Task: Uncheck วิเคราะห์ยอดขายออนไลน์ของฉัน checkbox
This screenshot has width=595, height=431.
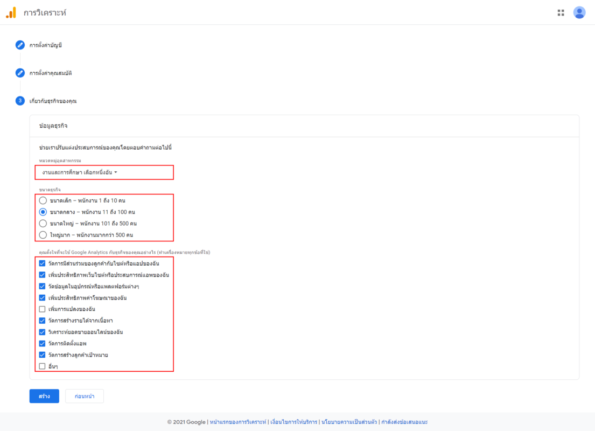Action: point(43,332)
